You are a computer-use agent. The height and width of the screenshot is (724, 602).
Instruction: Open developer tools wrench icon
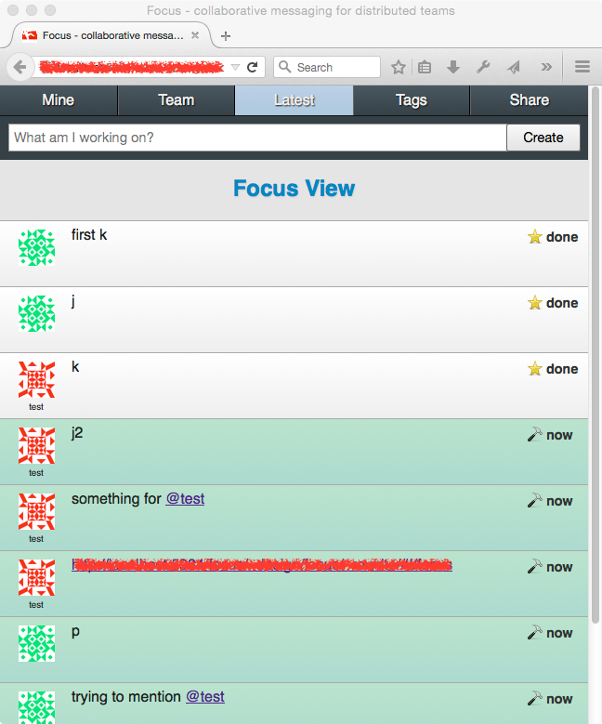pyautogui.click(x=483, y=67)
